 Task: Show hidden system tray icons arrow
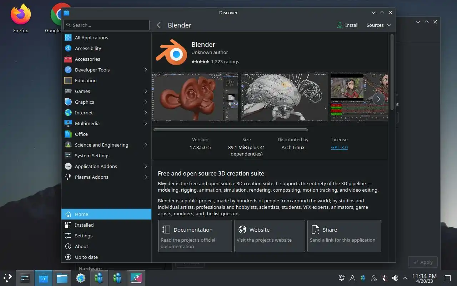(405, 278)
